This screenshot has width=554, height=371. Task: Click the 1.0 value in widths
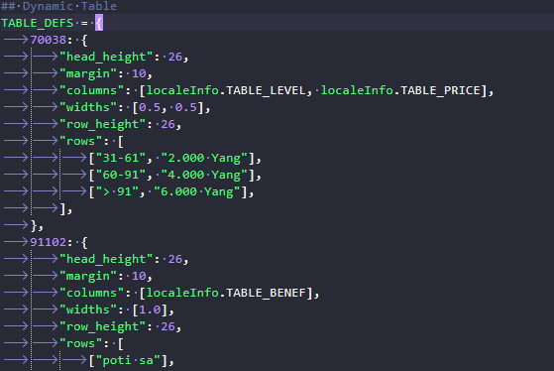(x=150, y=309)
